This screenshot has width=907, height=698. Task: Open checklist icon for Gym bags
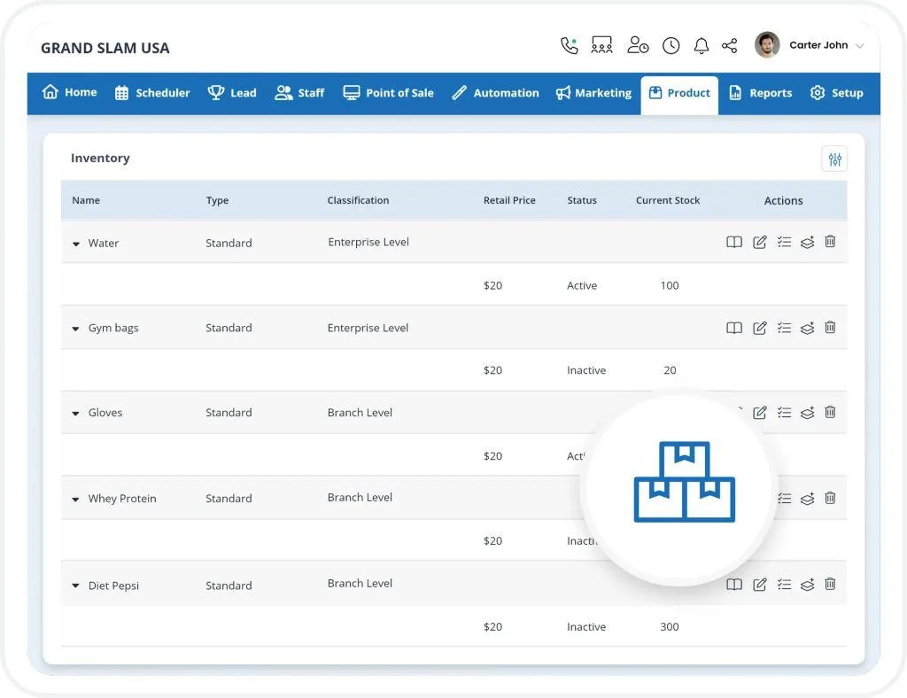[x=785, y=328]
